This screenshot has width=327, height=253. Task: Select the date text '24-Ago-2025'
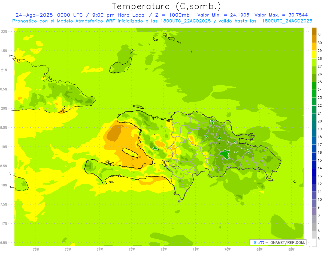click(34, 15)
